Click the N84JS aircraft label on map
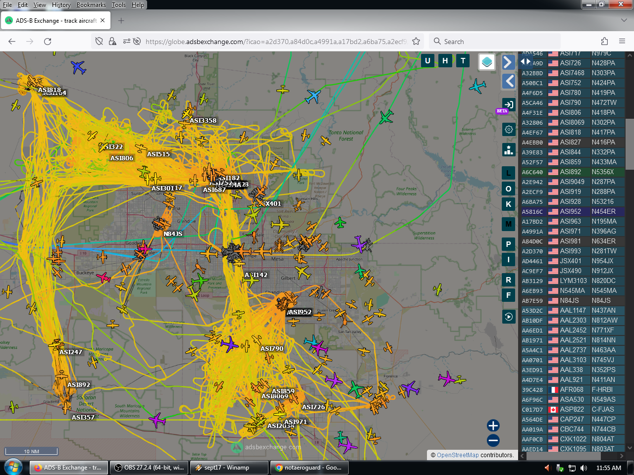634x475 pixels. [x=173, y=234]
